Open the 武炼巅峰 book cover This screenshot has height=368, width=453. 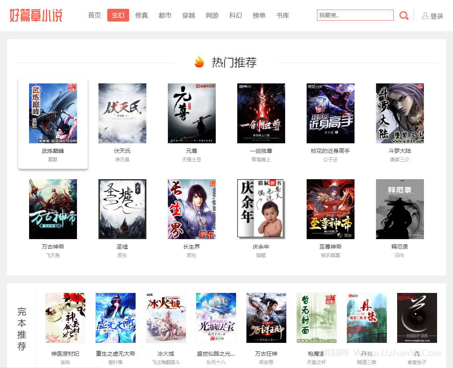53,113
